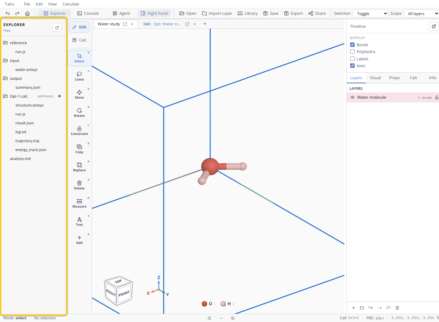
Task: Select the Lasso tool
Action: click(x=79, y=76)
